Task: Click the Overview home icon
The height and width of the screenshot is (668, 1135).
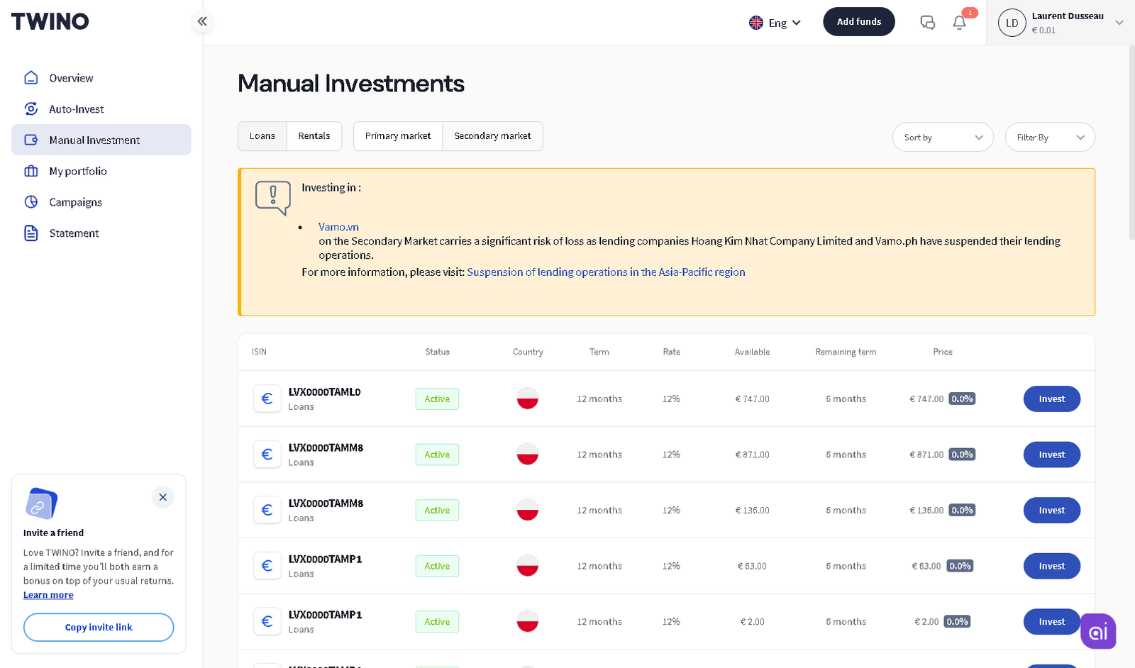Action: click(31, 78)
